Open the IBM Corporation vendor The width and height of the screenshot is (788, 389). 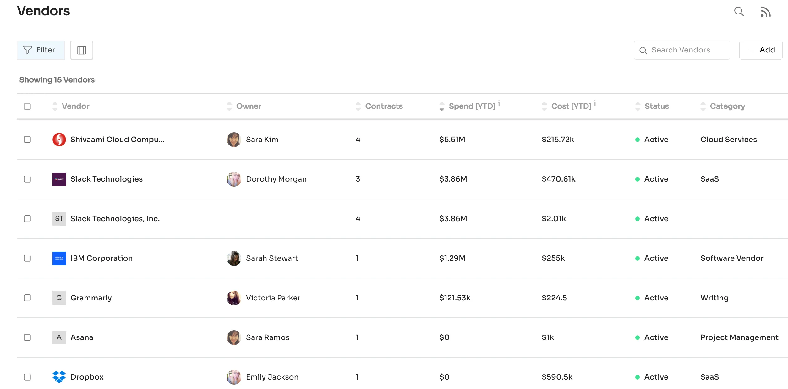tap(101, 258)
